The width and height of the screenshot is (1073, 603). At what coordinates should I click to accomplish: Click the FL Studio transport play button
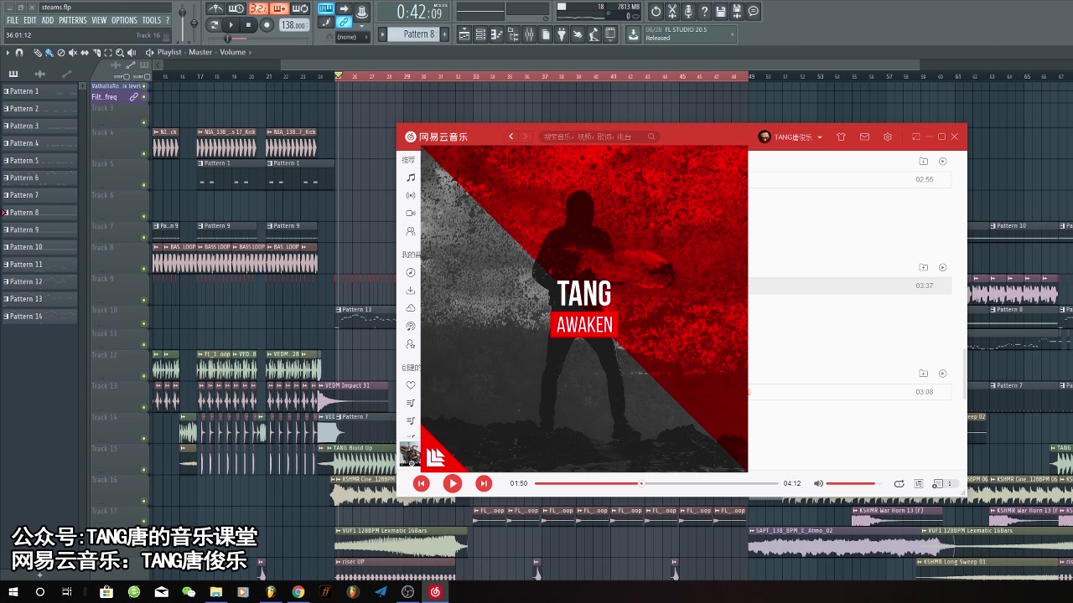coord(231,25)
